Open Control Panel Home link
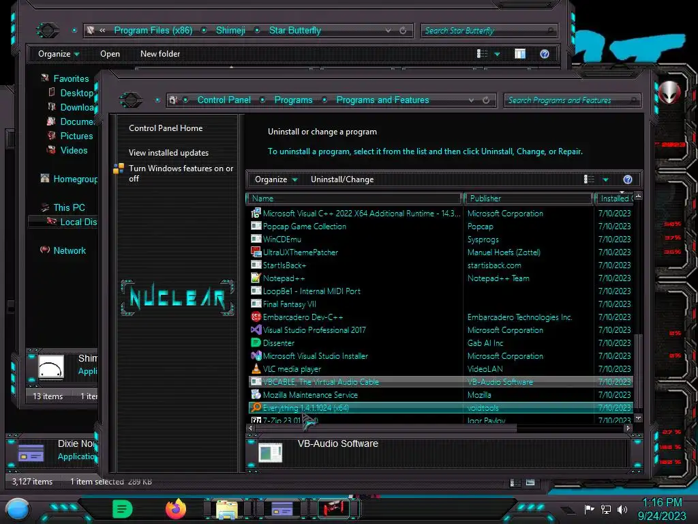Image resolution: width=698 pixels, height=524 pixels. click(166, 128)
